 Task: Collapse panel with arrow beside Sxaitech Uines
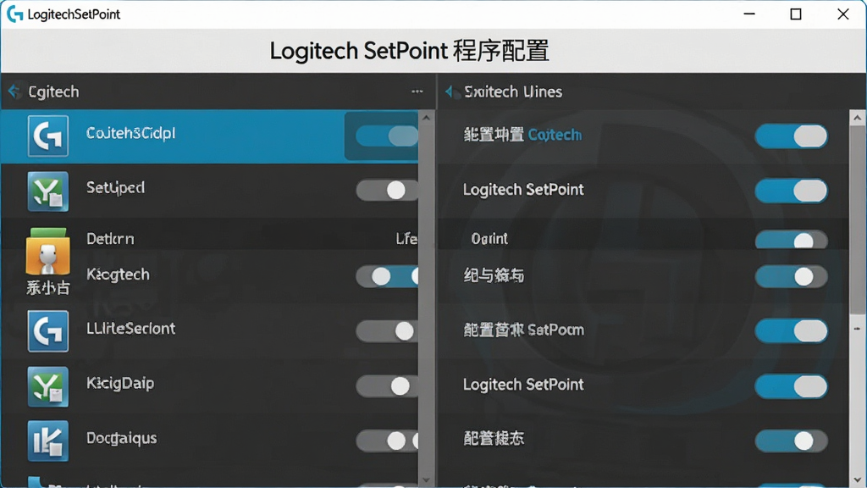450,91
